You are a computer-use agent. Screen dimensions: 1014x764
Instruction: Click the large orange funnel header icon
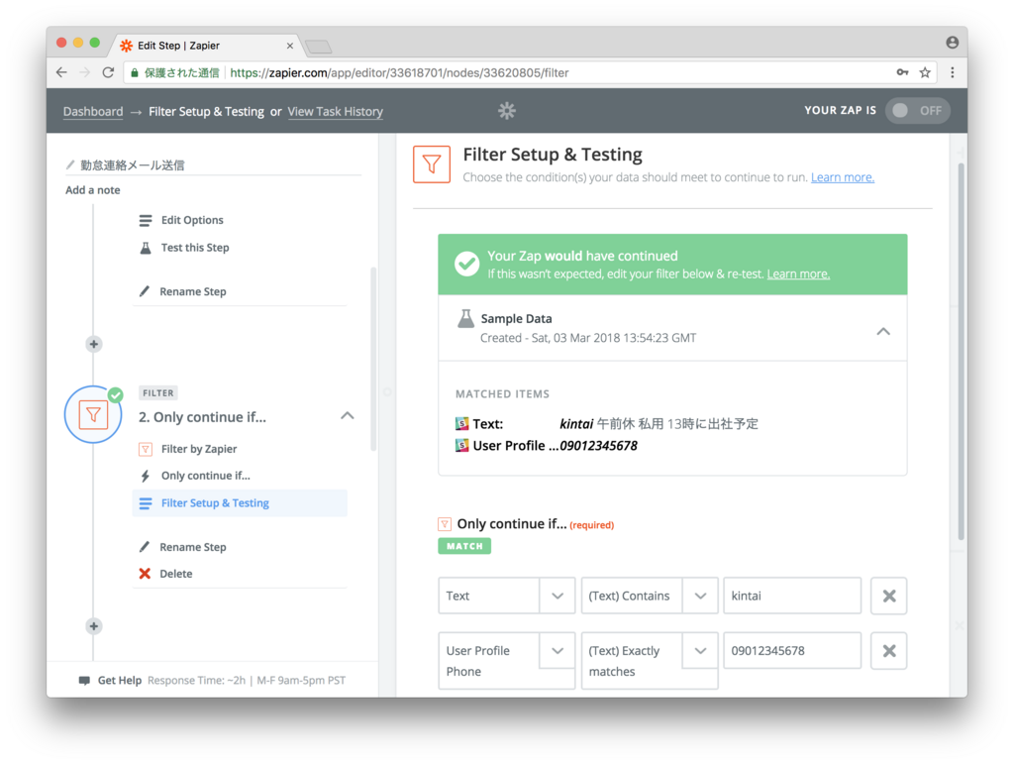point(432,164)
